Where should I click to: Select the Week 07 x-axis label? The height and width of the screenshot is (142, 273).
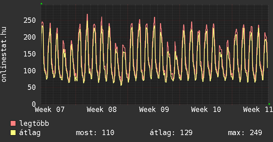pos(50,110)
